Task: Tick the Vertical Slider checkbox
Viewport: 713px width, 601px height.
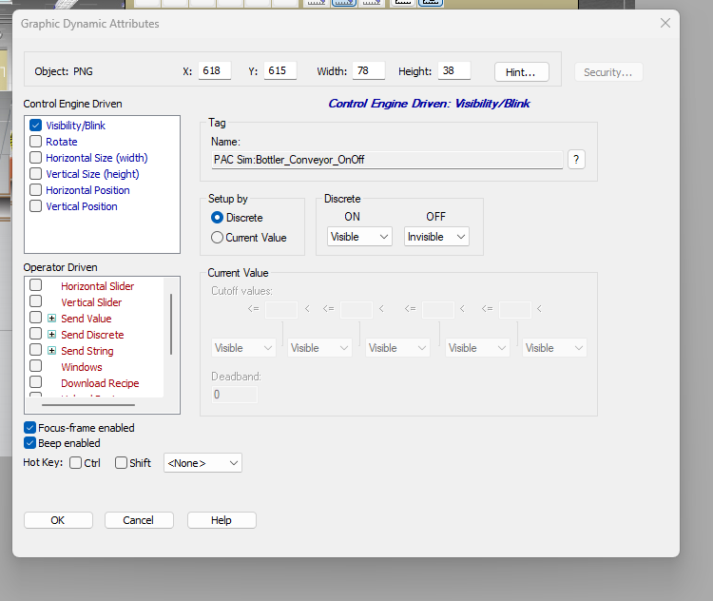Action: [35, 301]
